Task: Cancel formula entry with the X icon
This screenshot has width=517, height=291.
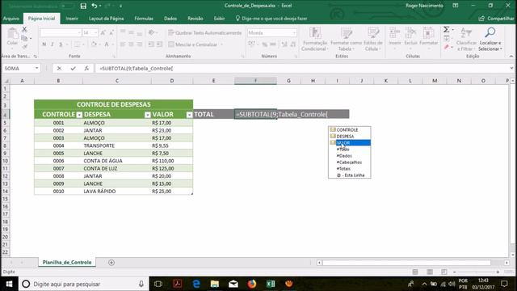Action: click(x=59, y=68)
